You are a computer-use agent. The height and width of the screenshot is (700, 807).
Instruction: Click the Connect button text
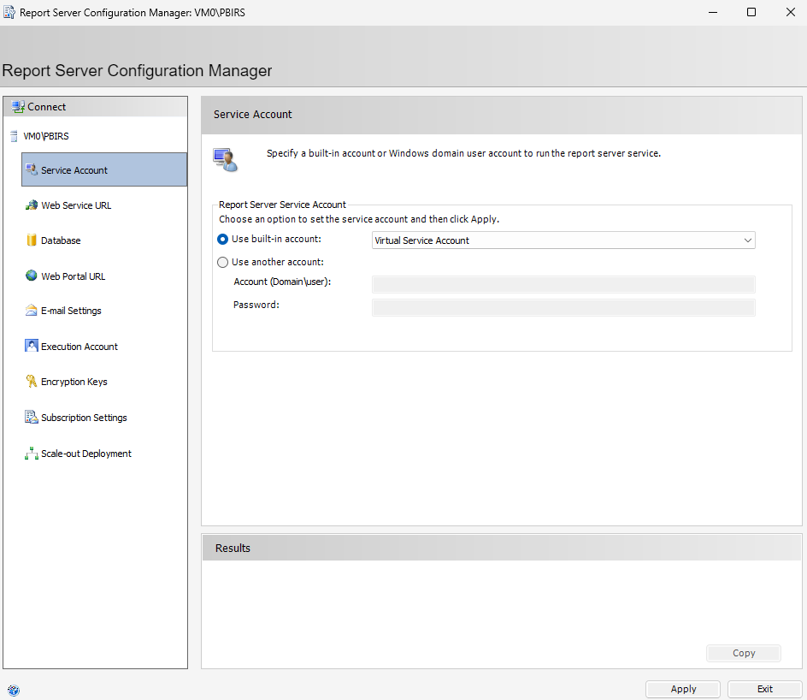point(46,107)
